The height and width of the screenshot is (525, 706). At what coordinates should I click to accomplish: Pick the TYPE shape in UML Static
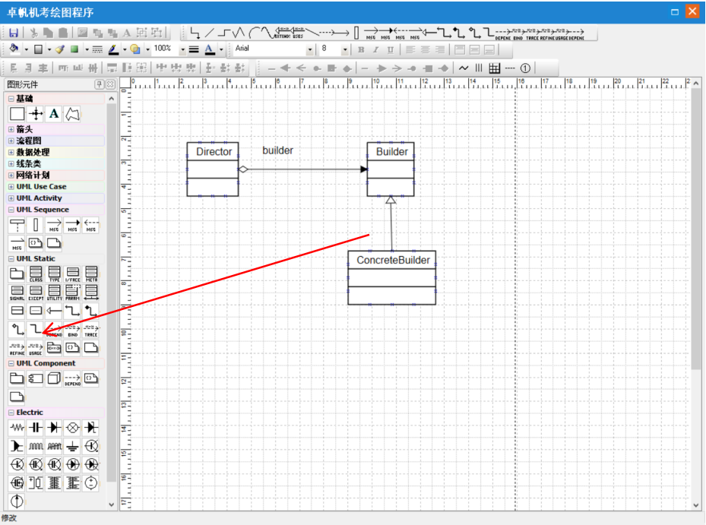pos(54,274)
